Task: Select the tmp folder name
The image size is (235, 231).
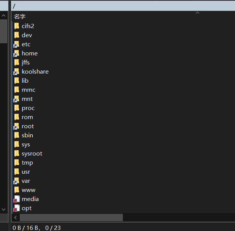Action: [x=27, y=163]
